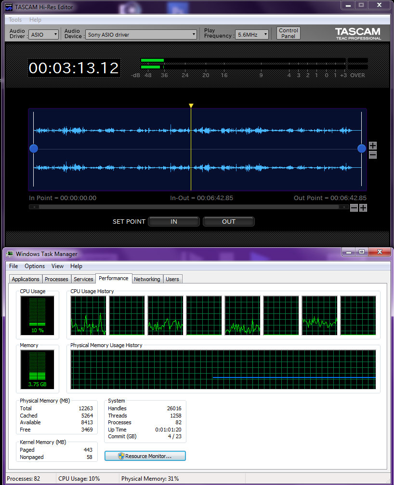Select the Performance tab

(114, 278)
